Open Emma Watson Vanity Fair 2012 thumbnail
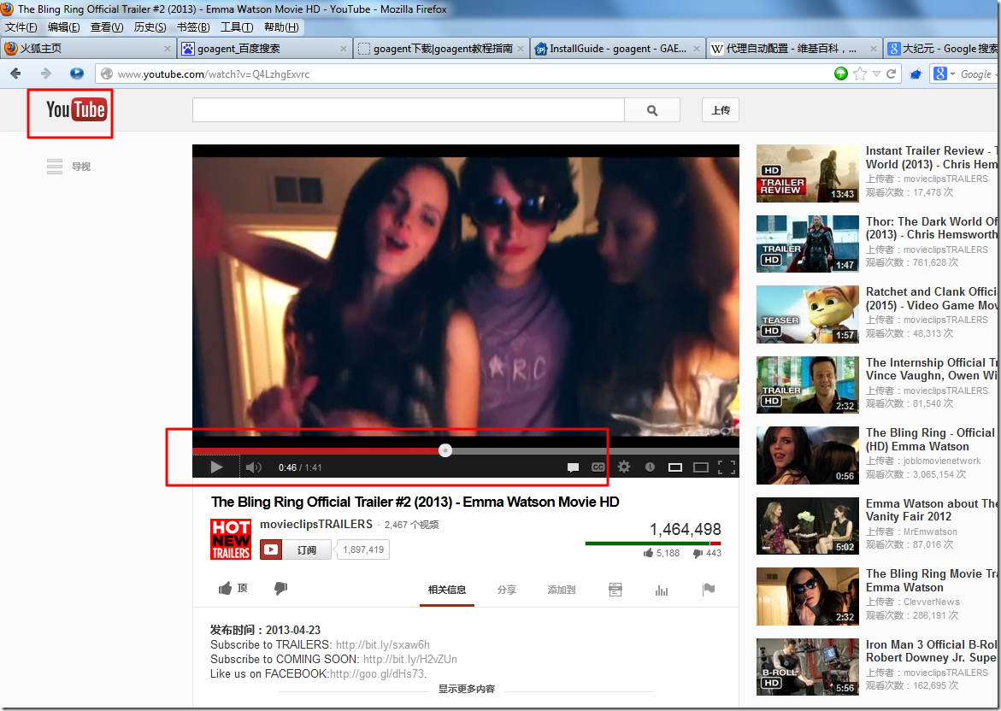 pyautogui.click(x=808, y=526)
